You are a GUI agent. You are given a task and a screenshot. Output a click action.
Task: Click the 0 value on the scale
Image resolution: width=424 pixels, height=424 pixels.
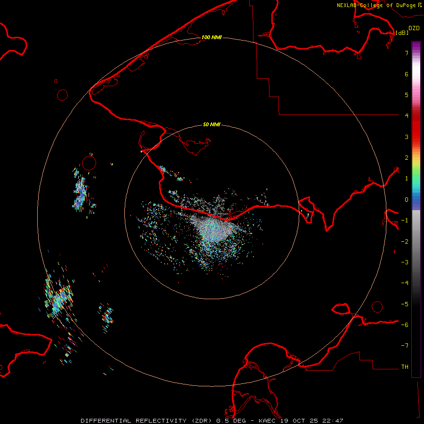407,200
